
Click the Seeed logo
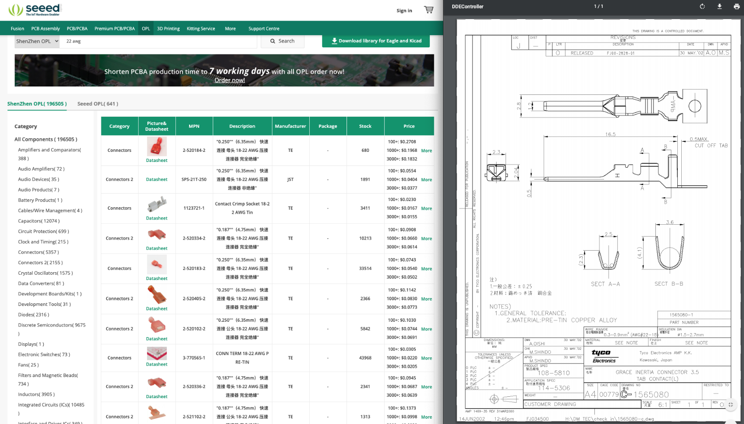tap(35, 10)
